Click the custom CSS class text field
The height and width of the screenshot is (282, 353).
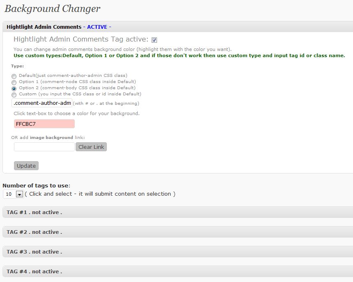tap(42, 103)
